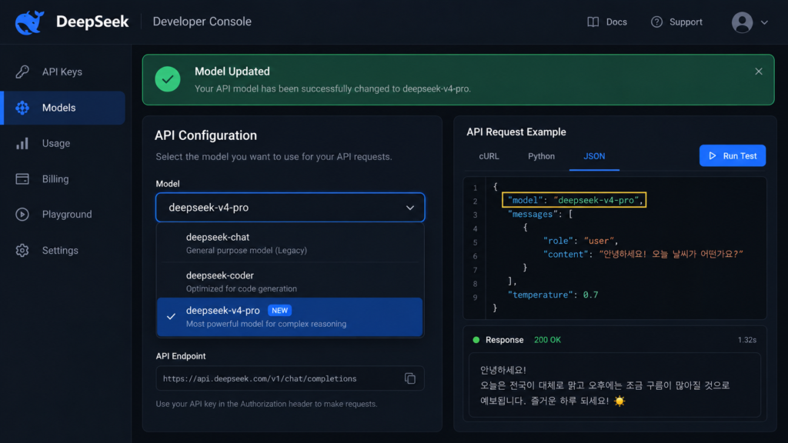Click the Usage bar chart icon
Screen dimensions: 788x443
(x=22, y=144)
